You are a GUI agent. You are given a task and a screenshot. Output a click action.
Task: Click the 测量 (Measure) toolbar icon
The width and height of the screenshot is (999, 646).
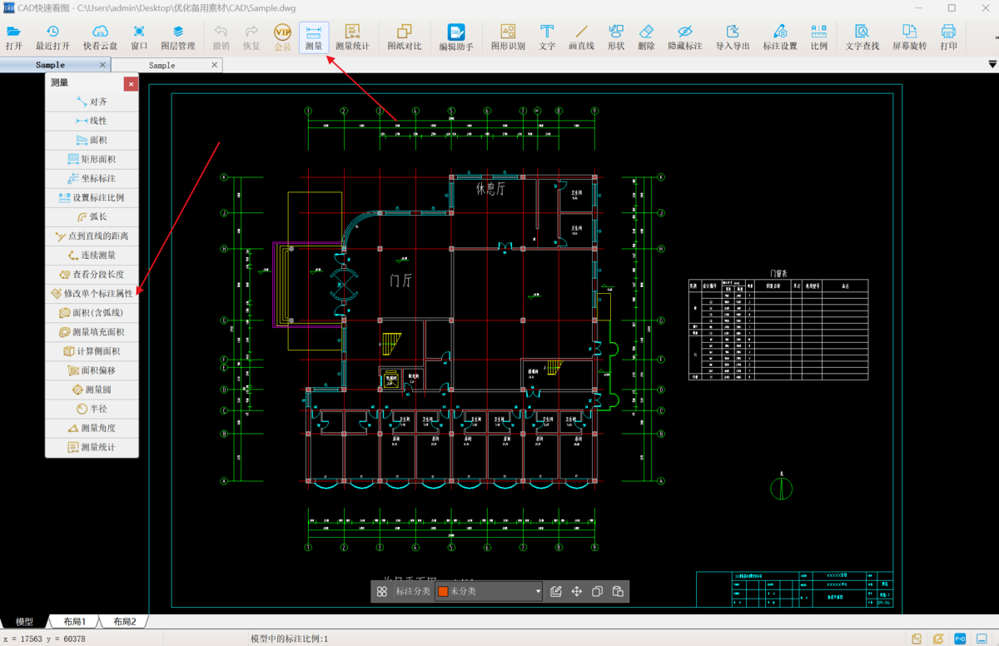314,37
